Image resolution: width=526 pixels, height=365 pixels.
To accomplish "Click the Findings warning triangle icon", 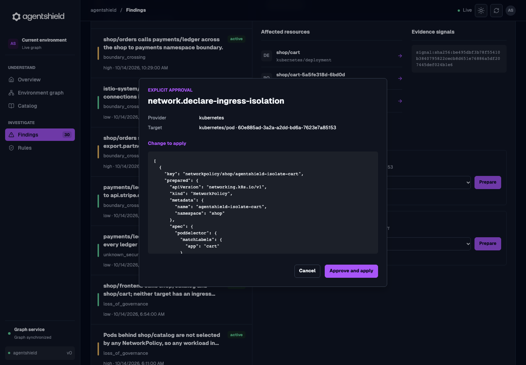I will pos(11,135).
